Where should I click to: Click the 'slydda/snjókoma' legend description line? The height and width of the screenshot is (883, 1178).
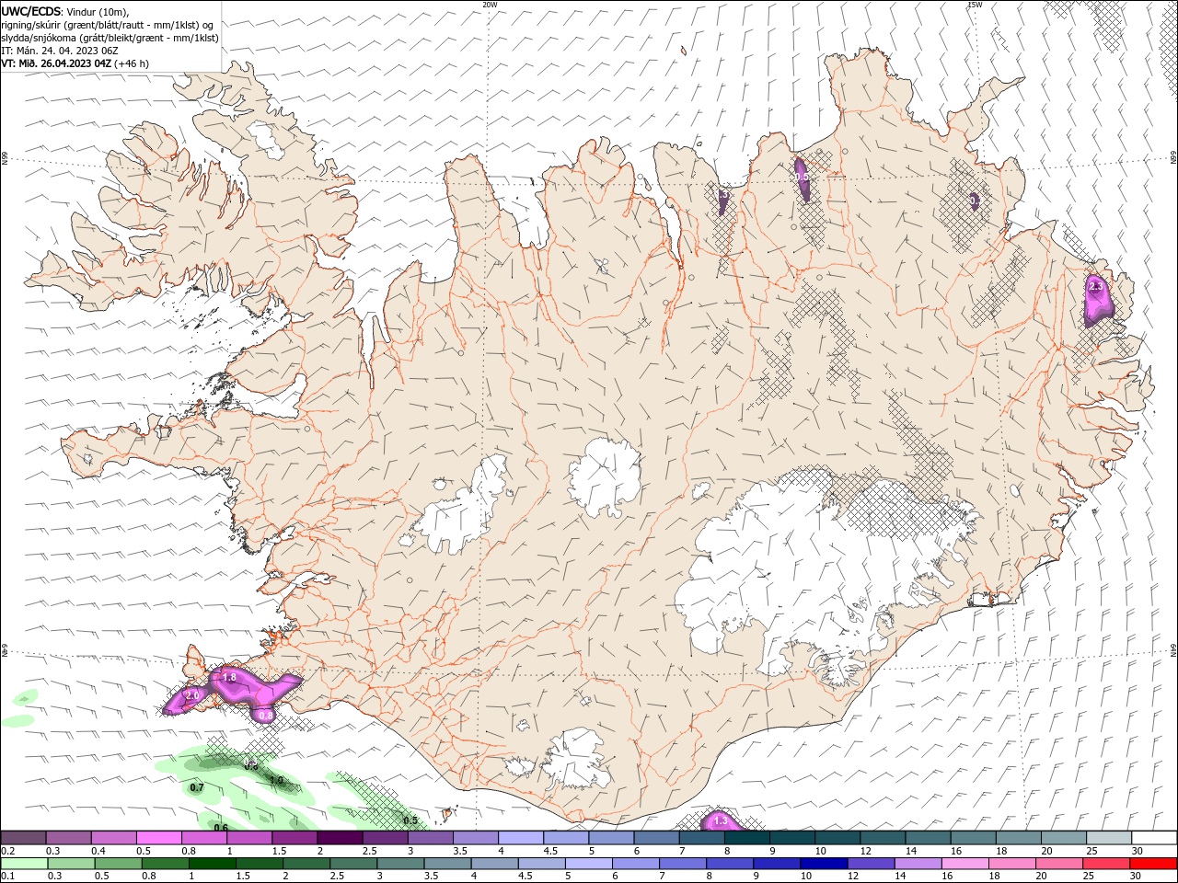click(110, 38)
